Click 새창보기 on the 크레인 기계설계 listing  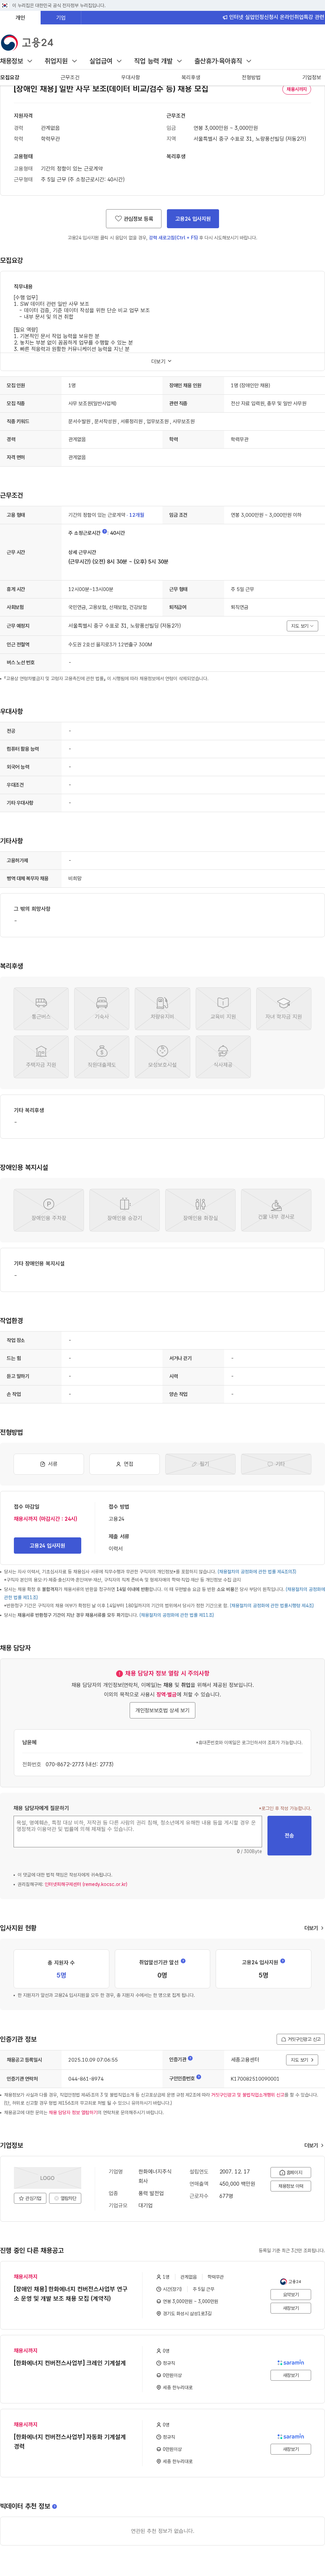(291, 2375)
